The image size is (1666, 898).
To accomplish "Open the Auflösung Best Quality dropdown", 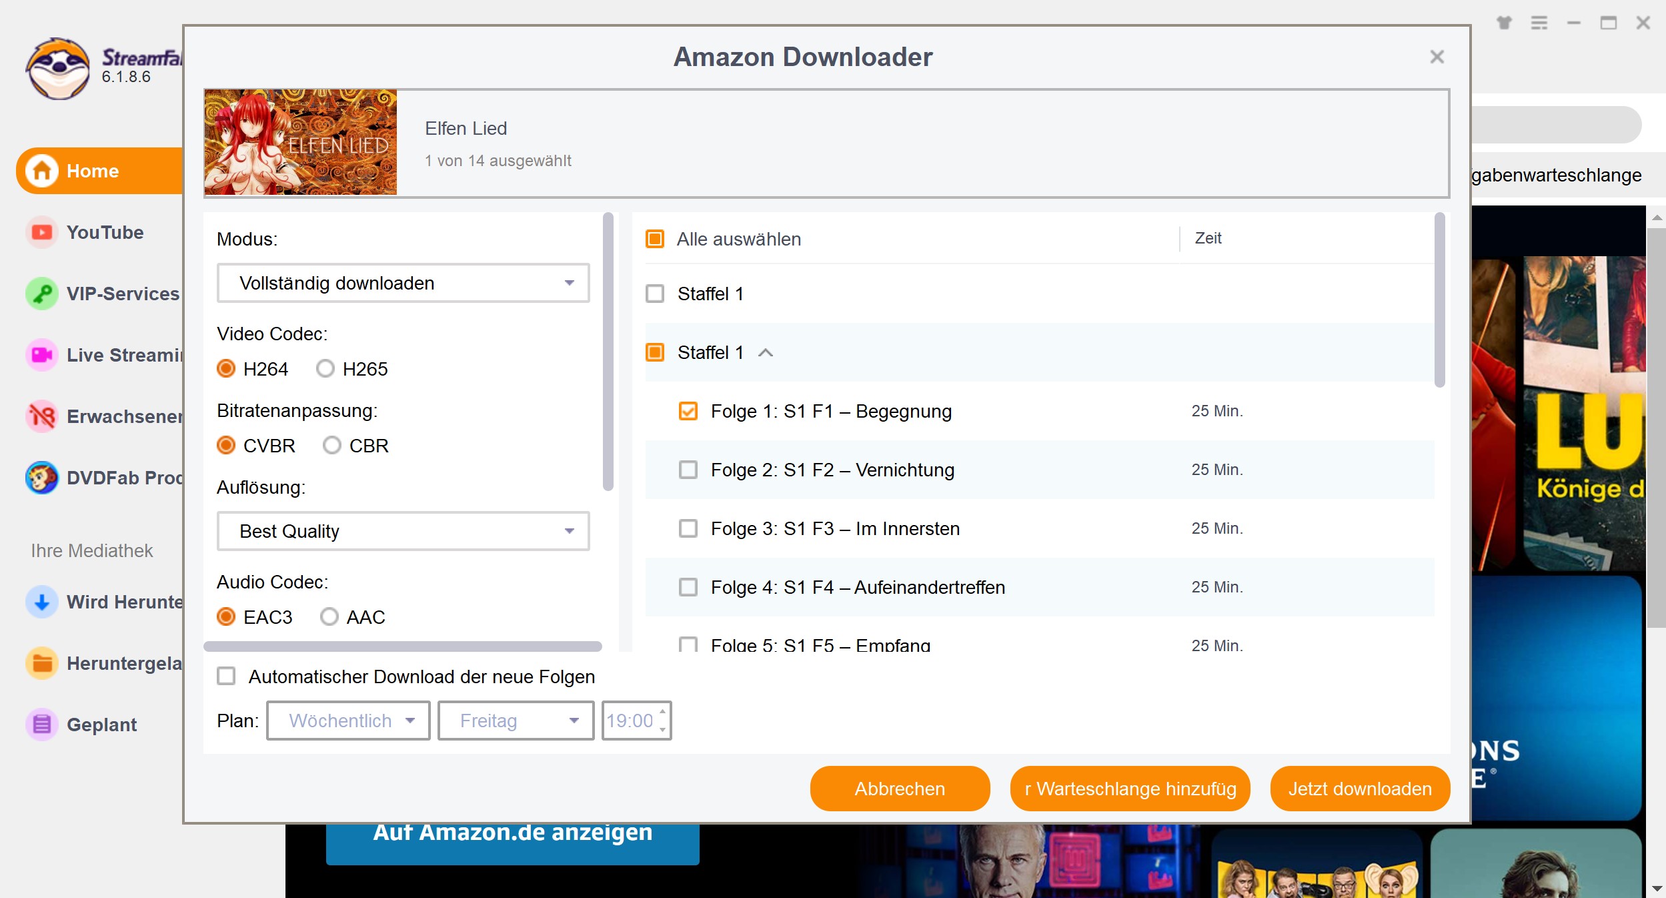I will coord(403,531).
